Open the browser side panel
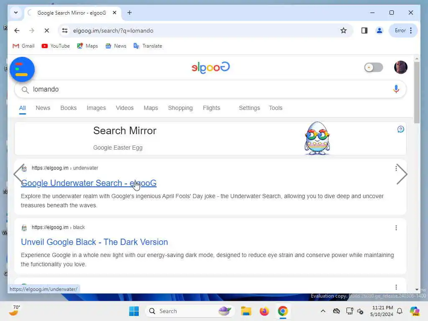Viewport: 428px width, 321px height. pos(364,31)
